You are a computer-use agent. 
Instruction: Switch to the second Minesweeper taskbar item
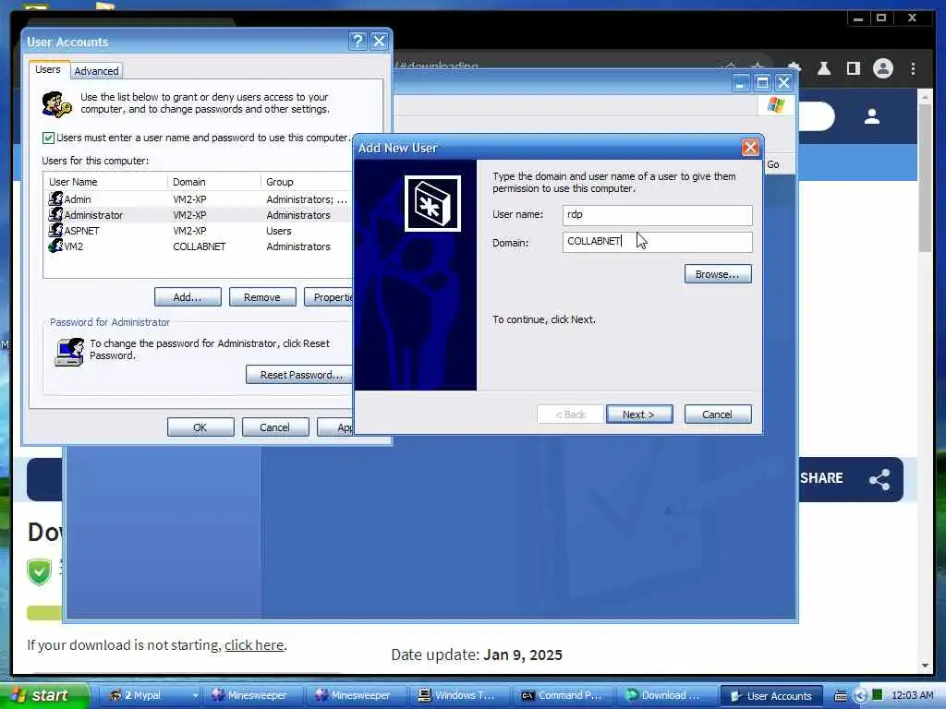(x=355, y=696)
